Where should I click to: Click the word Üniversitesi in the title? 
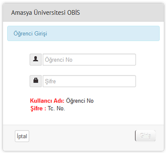click(49, 13)
